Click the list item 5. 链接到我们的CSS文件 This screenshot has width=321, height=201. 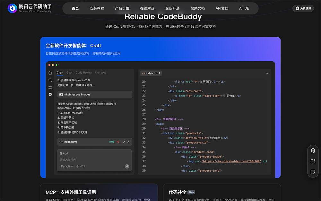click(72, 132)
